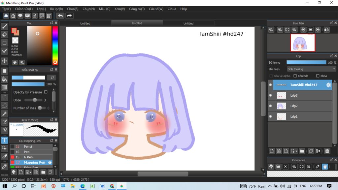Screen dimensions: 338x190
Task: Adjust the brush size slider
Action: point(28,78)
